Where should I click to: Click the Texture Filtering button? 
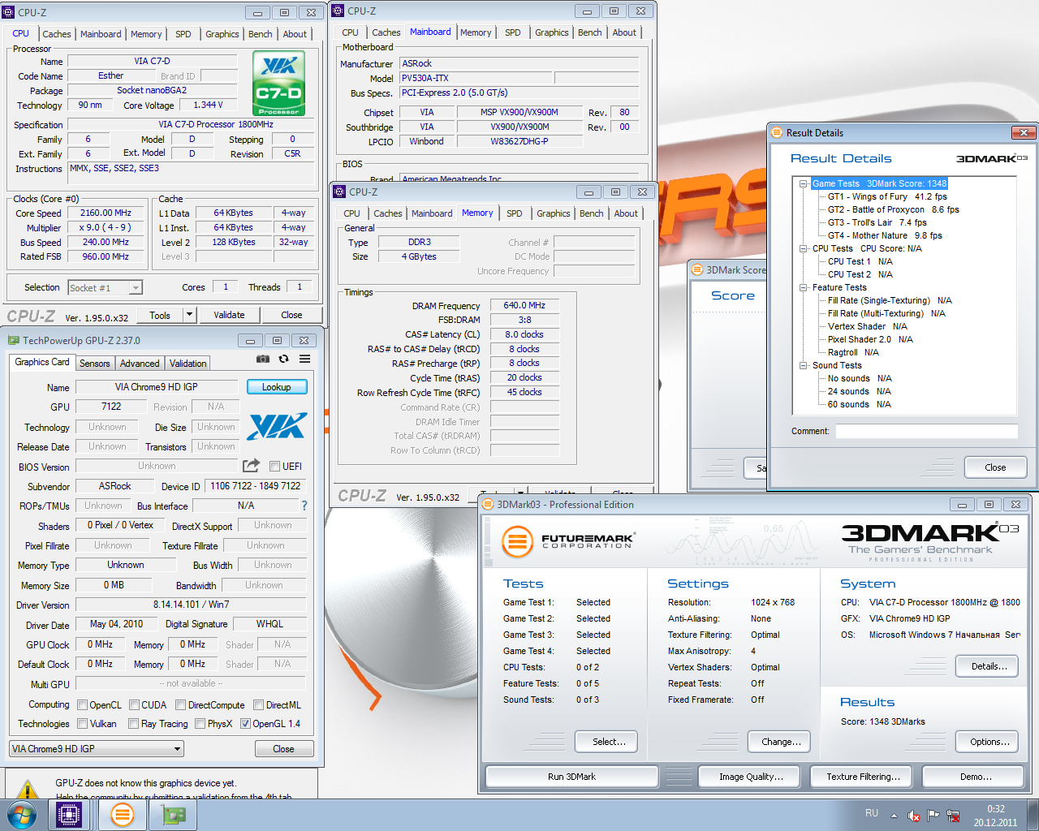click(x=864, y=777)
